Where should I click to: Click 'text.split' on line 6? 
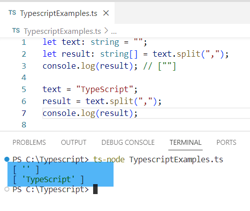(x=110, y=101)
